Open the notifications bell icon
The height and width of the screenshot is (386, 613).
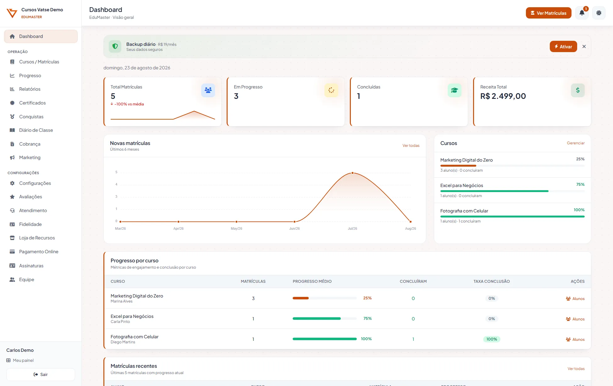click(582, 13)
